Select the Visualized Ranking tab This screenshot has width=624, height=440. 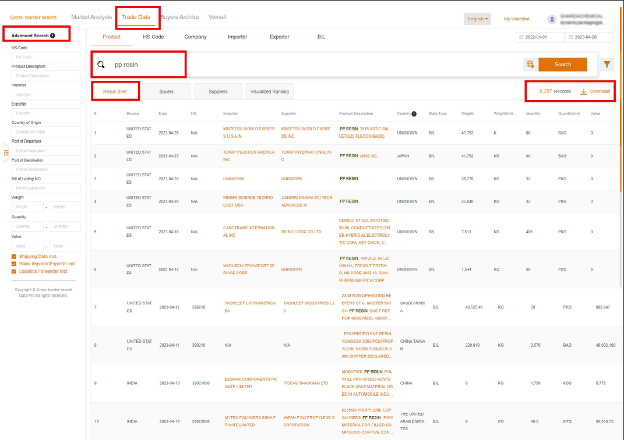(x=269, y=92)
